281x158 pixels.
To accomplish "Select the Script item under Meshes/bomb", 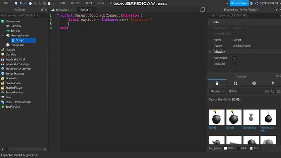I will 23,40.
